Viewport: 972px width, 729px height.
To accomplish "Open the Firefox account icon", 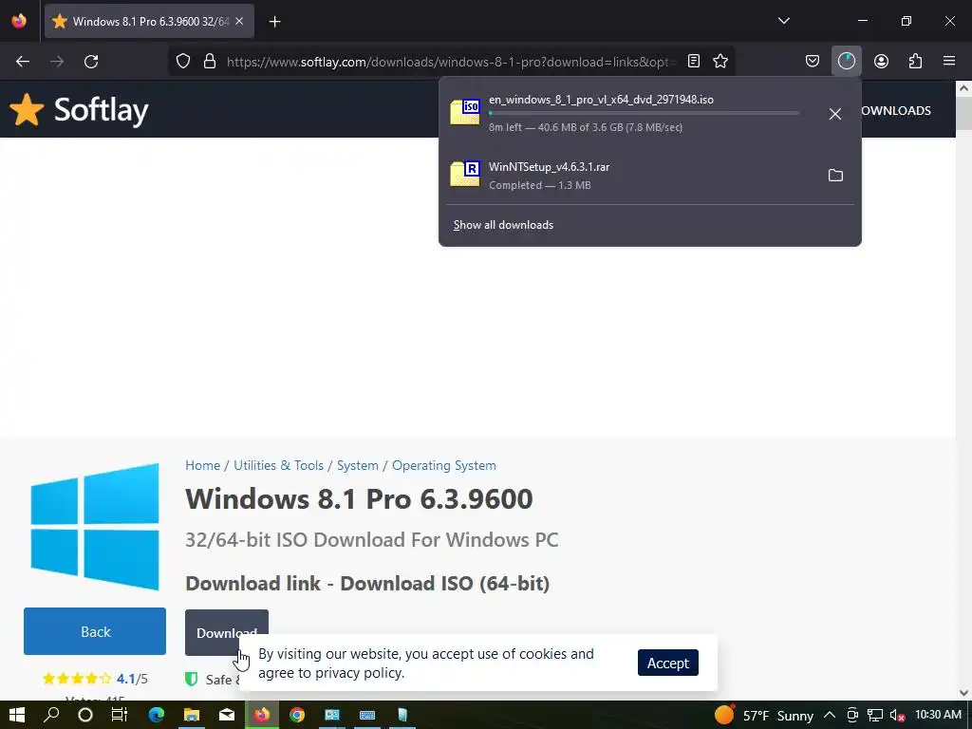I will (x=881, y=62).
